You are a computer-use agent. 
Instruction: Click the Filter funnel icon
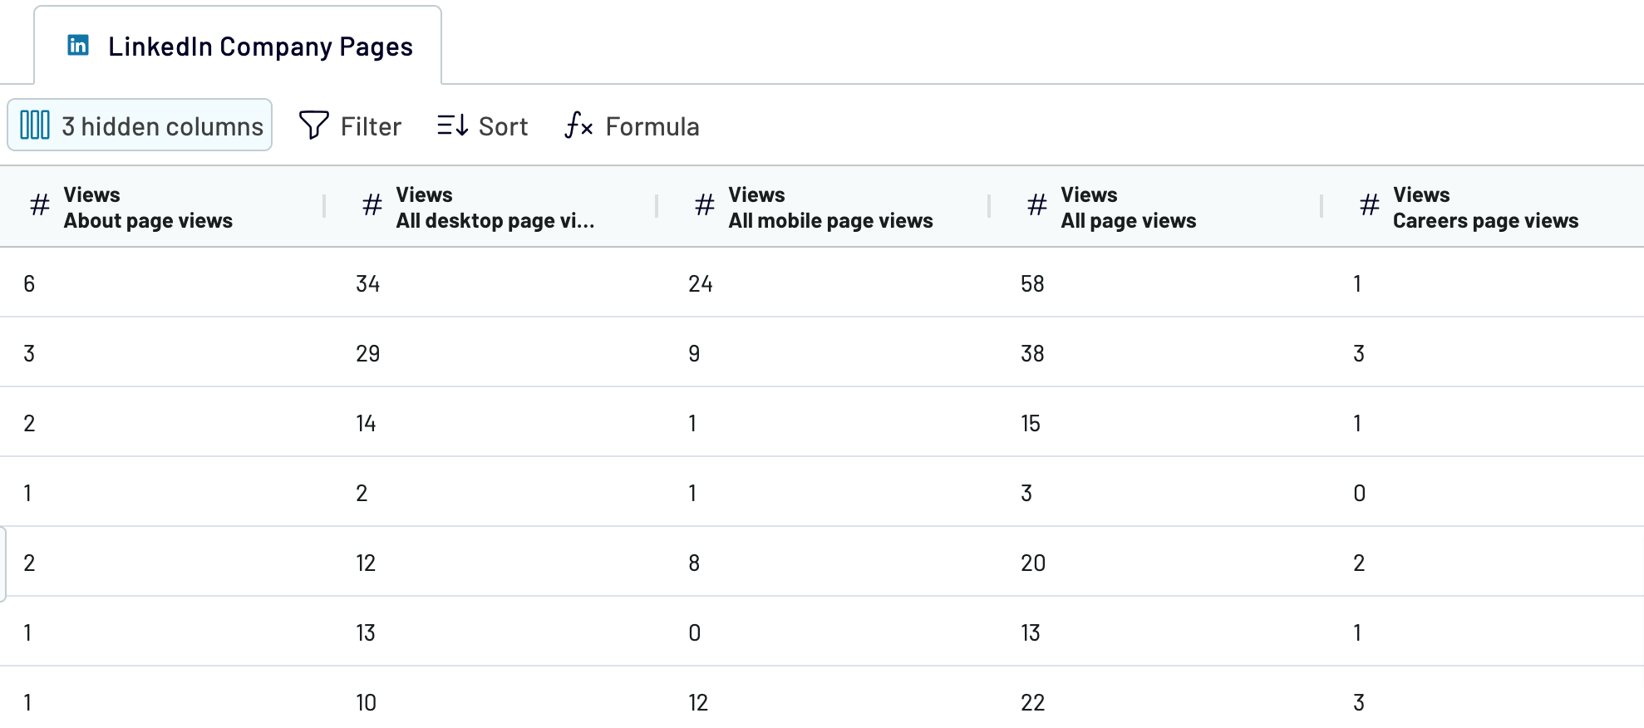(x=313, y=125)
